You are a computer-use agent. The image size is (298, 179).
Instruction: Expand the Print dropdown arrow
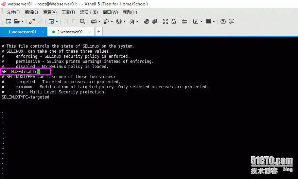click(x=99, y=21)
